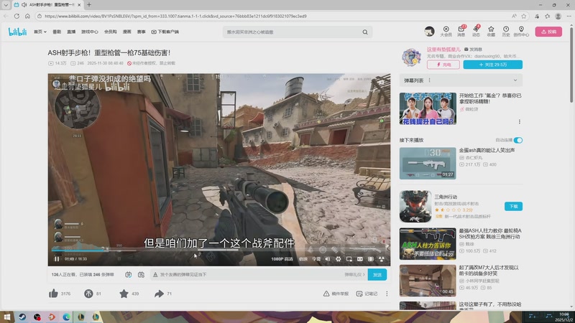Open three-dot menu beside 弹幕列表
Image resolution: width=575 pixels, height=323 pixels.
pos(429,80)
